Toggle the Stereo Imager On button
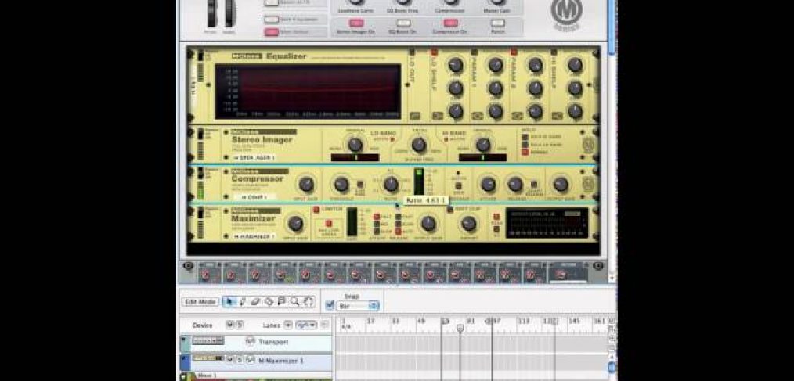Image resolution: width=794 pixels, height=381 pixels. pyautogui.click(x=356, y=23)
